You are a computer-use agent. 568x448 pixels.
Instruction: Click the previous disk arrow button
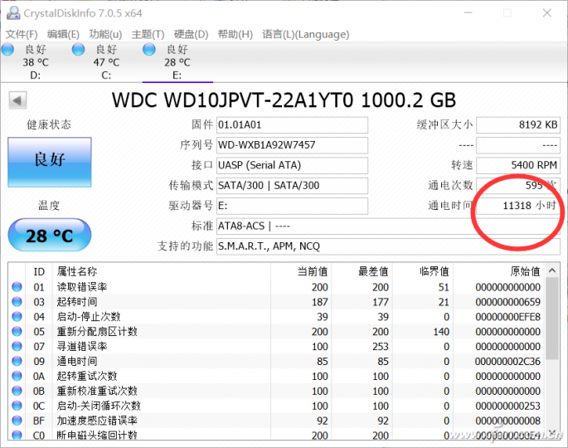pos(17,100)
